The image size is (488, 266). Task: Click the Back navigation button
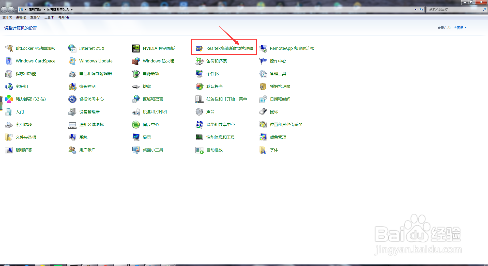4,10
